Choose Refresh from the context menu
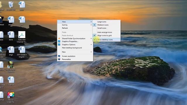Screen dimensions: 187x105 point(75,28)
